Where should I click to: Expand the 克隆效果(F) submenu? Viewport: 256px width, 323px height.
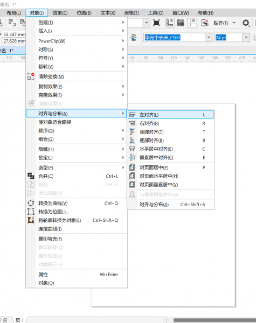(77, 95)
